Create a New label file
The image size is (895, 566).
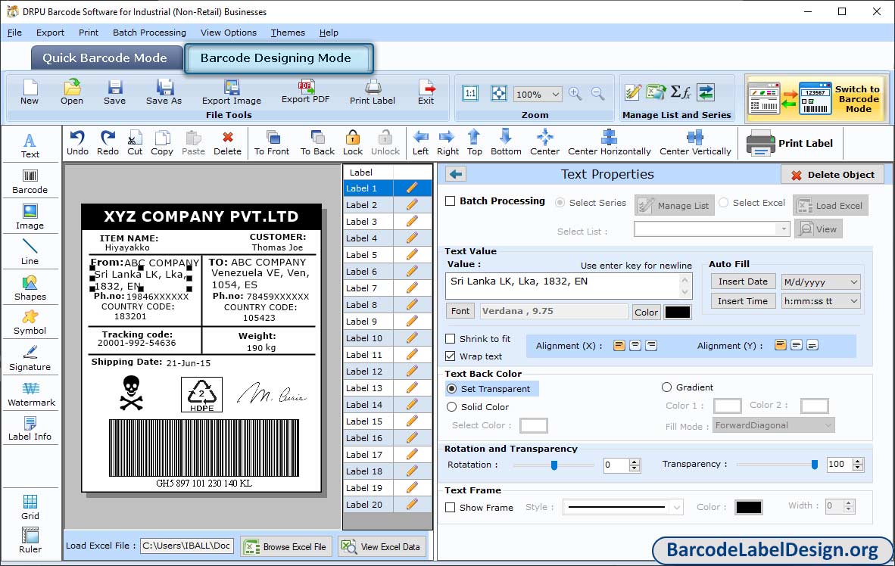30,92
